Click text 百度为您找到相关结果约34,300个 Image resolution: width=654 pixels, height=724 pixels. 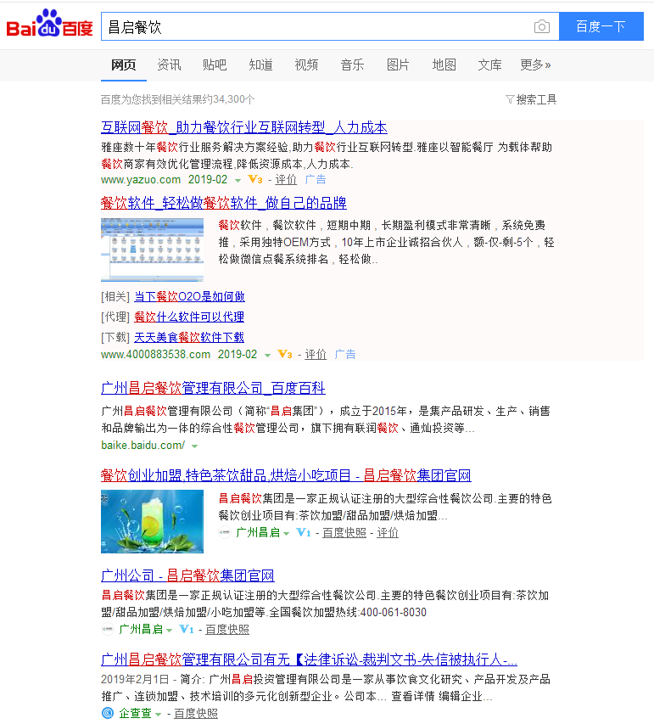click(x=177, y=100)
